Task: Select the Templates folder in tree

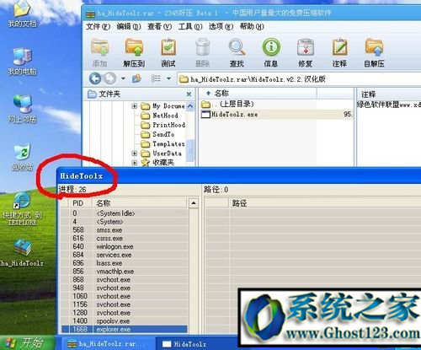Action: click(163, 144)
